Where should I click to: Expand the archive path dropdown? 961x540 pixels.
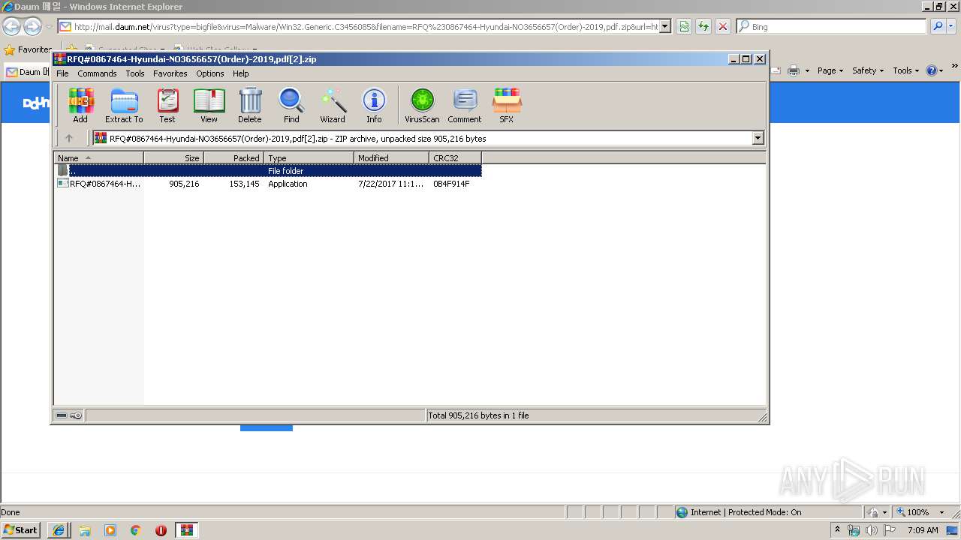coord(758,138)
